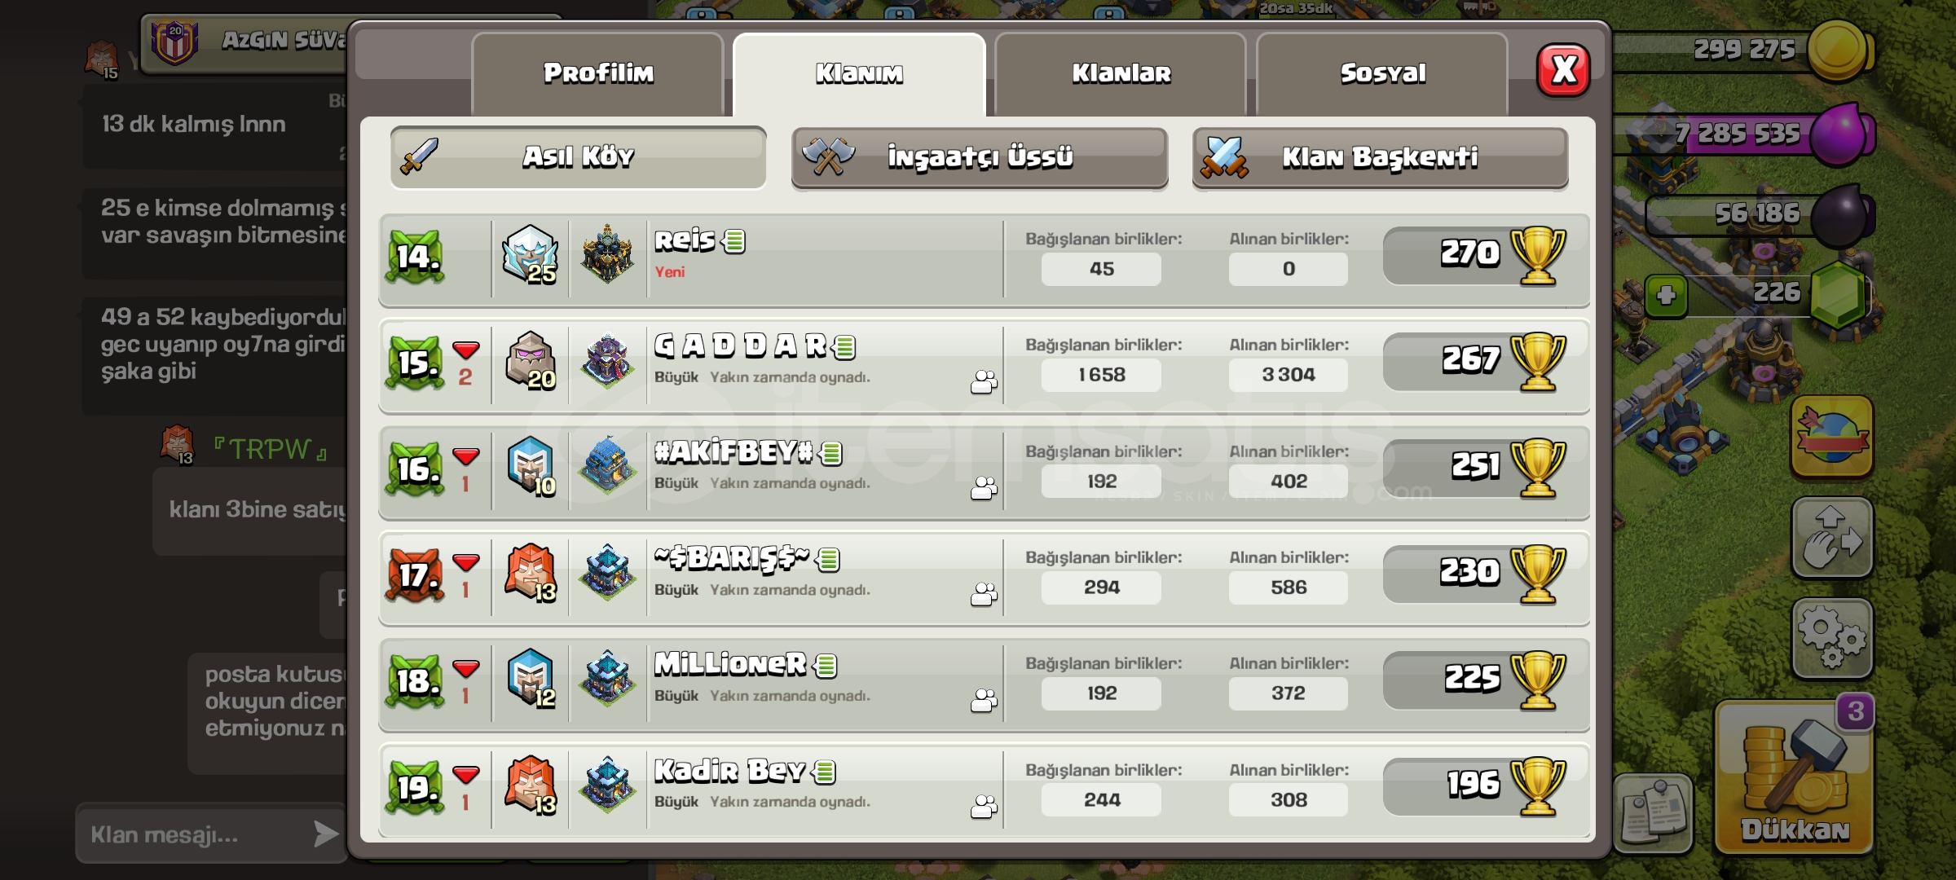Open the world map battle icon
Screen dimensions: 1956x880
(1831, 437)
